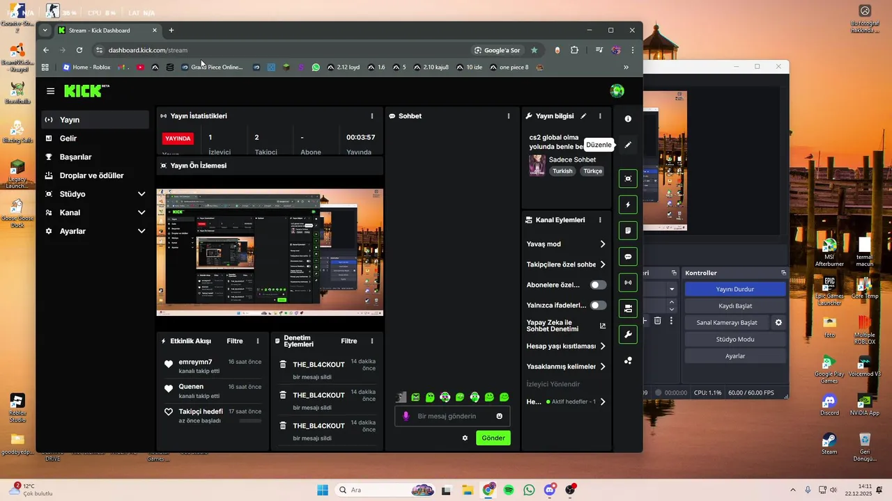Screen dimensions: 892x501
Task: Switch to Stream - Kick Dashboard tab
Action: point(108,30)
